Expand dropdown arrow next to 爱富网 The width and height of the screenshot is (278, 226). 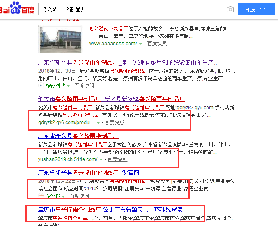[63, 196]
